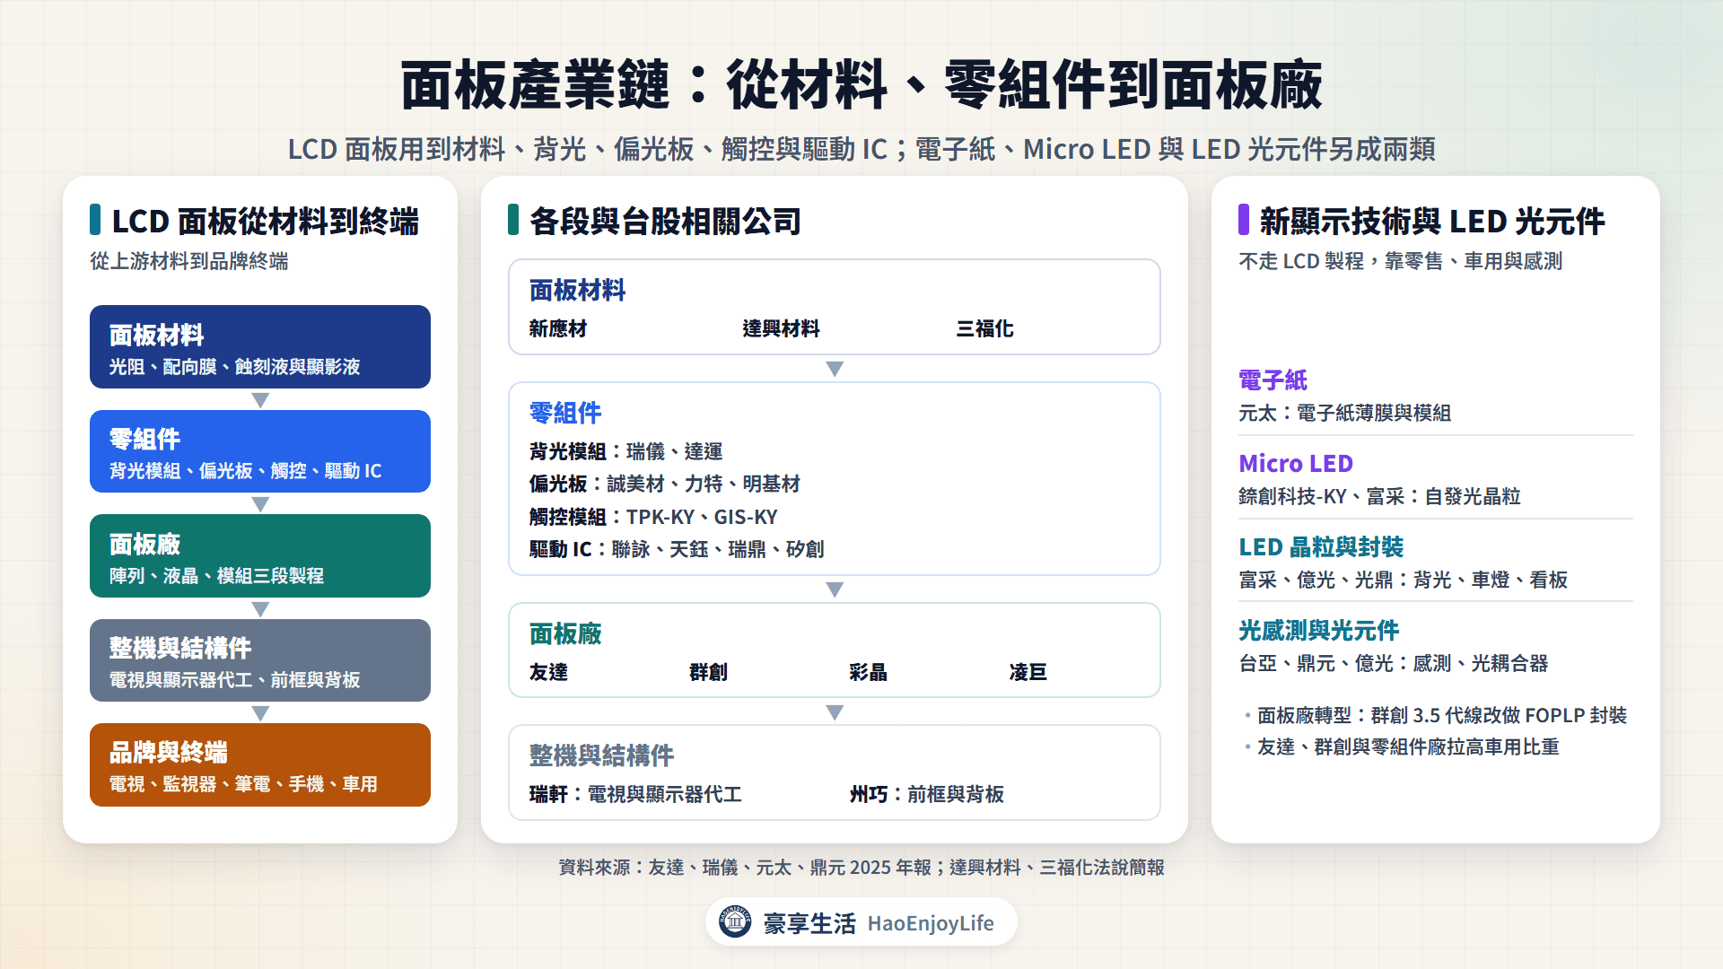1723x969 pixels.
Task: Select the dark blue 面板材料 block
Action: point(260,346)
